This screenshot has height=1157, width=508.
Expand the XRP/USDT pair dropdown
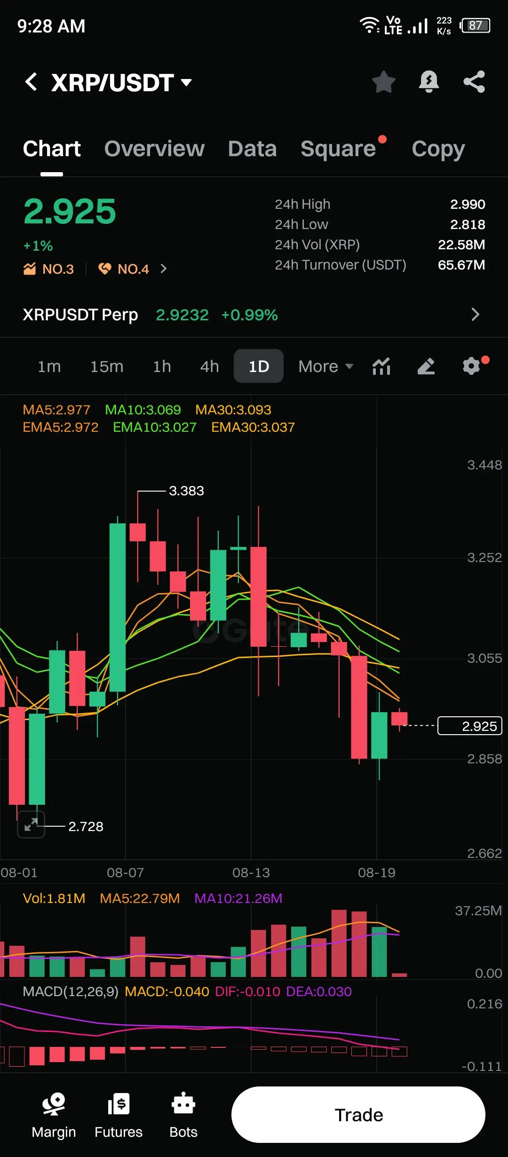coord(186,83)
